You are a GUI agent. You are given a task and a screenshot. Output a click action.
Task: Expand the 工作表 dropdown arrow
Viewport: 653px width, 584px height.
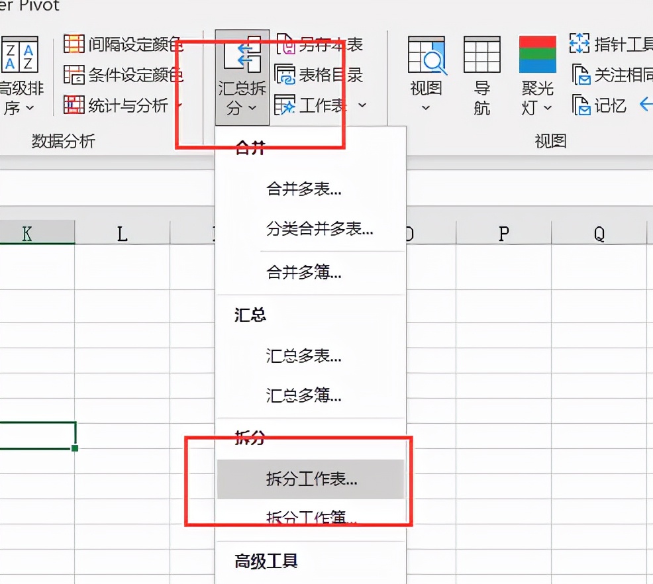click(362, 105)
